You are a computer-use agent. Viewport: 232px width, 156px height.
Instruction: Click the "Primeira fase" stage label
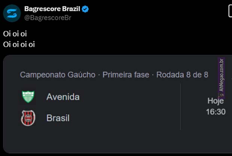click(125, 75)
